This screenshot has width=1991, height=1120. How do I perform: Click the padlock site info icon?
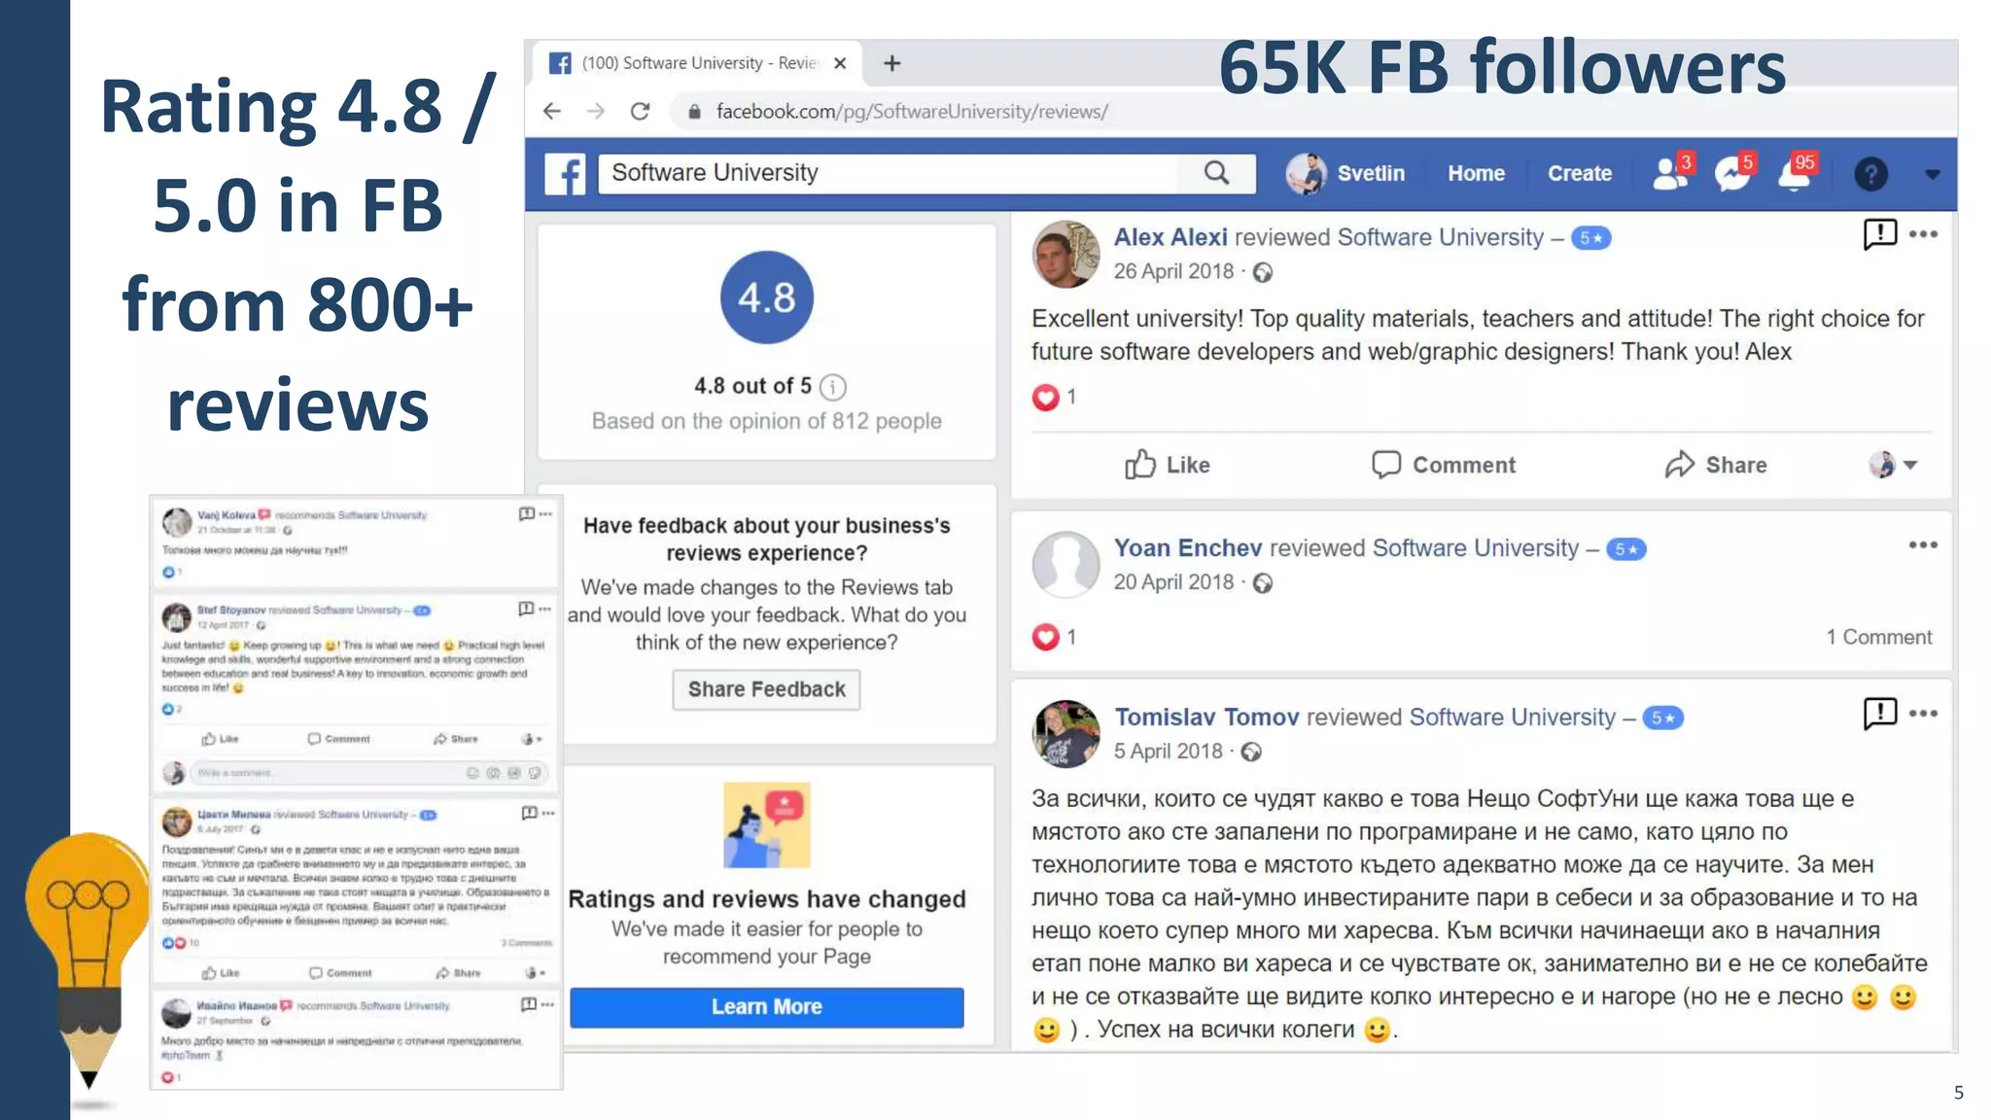pos(694,112)
